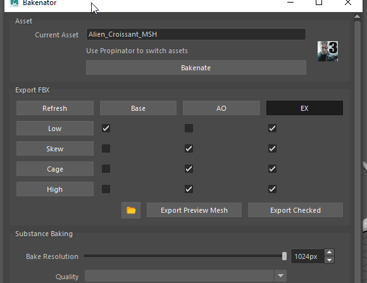Maximize the Bakenator window
This screenshot has width=367, height=283.
click(319, 3)
